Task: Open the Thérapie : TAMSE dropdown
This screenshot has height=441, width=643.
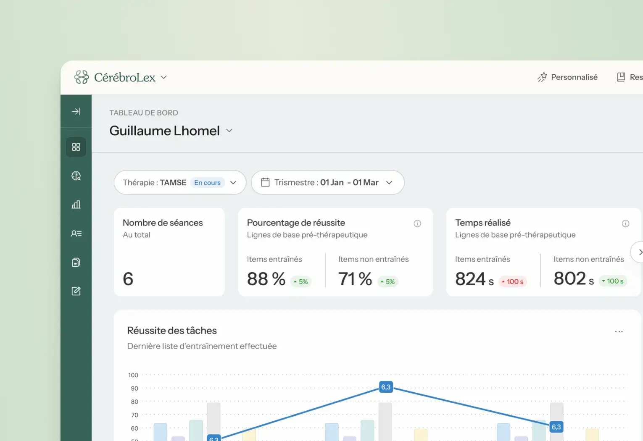Action: [x=180, y=182]
